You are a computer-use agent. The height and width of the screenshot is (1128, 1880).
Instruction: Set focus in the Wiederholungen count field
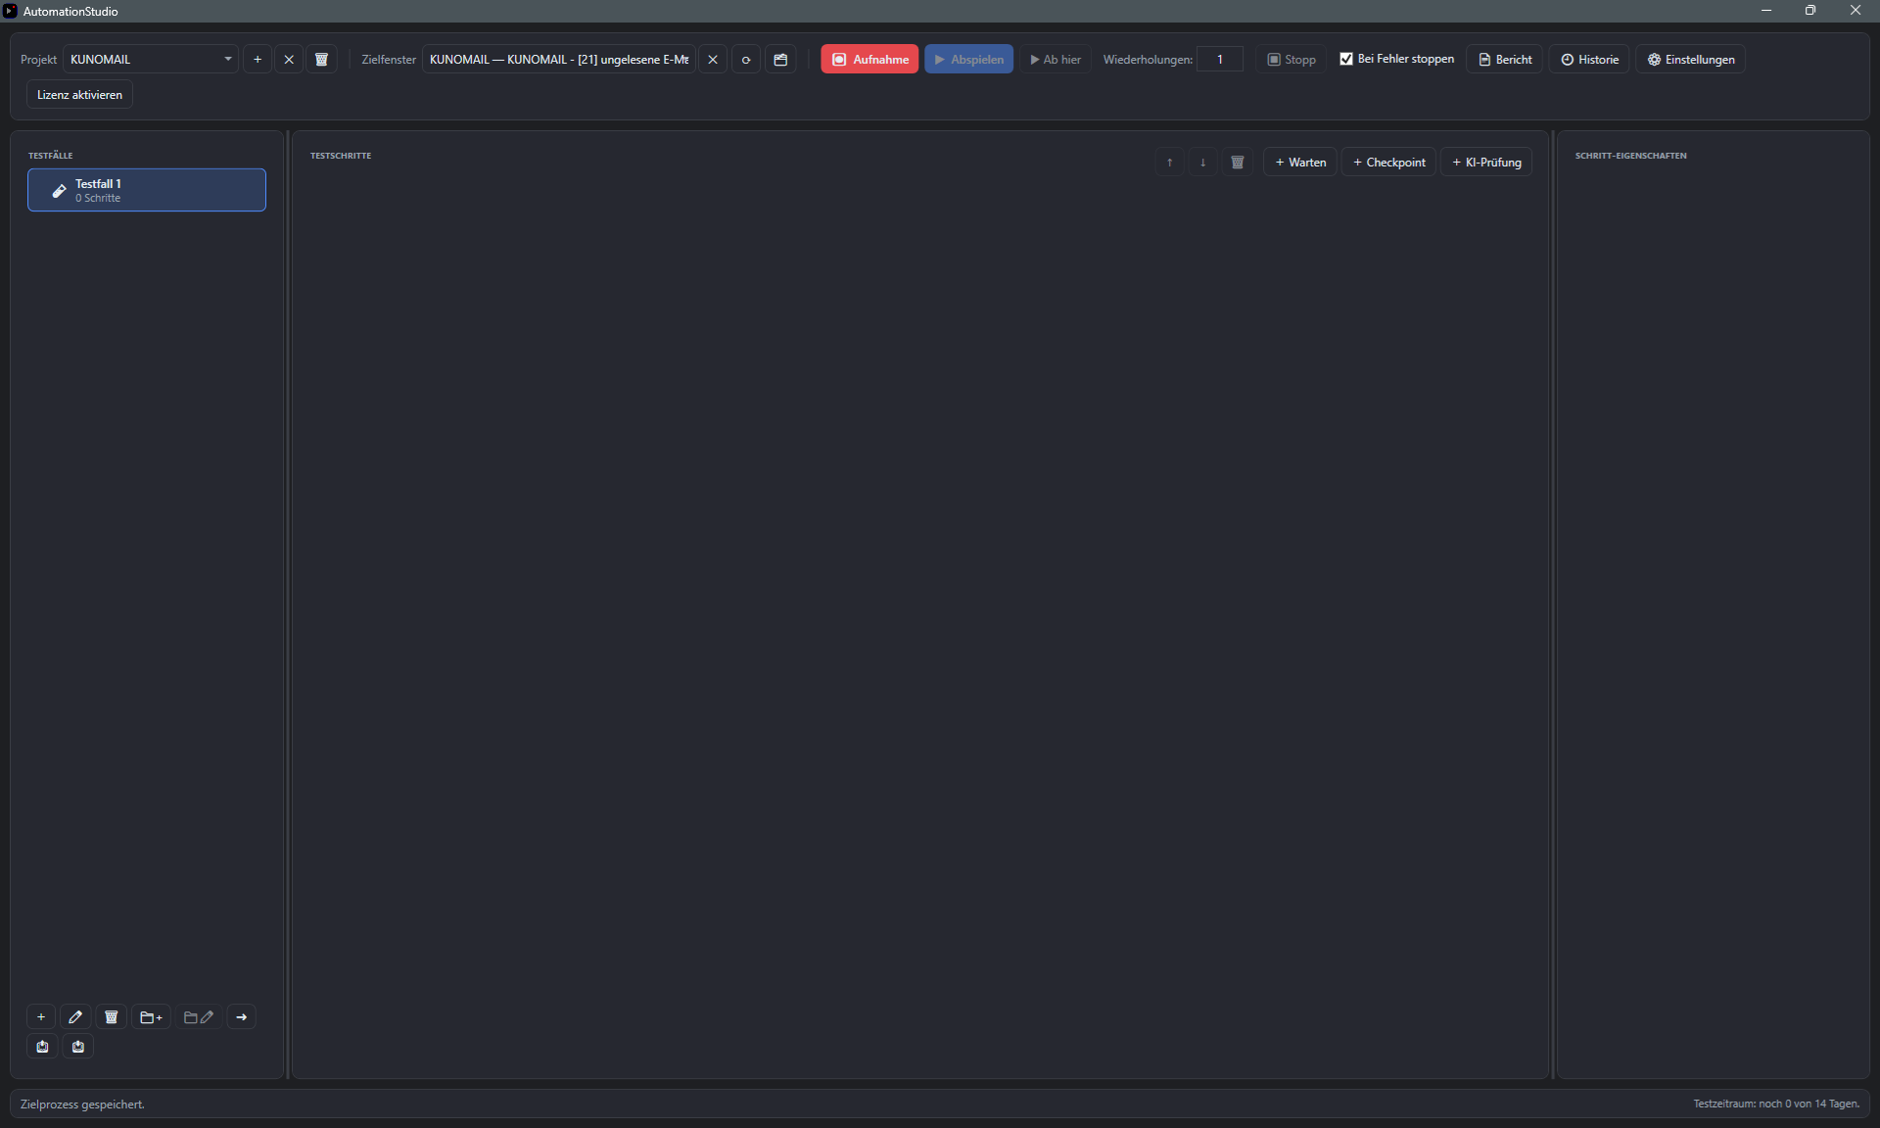coord(1220,60)
